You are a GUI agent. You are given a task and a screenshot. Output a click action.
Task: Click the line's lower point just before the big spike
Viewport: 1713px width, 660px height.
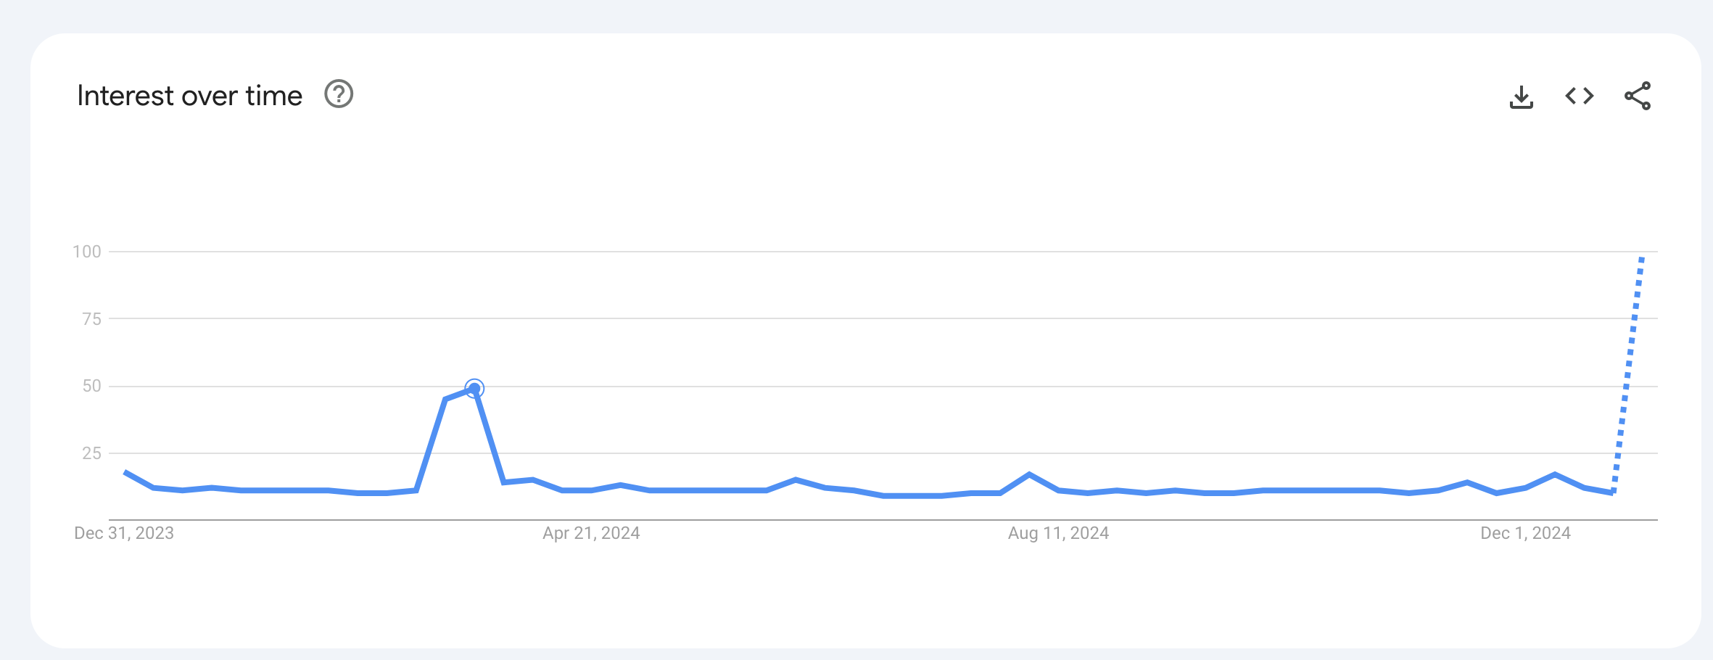click(416, 490)
